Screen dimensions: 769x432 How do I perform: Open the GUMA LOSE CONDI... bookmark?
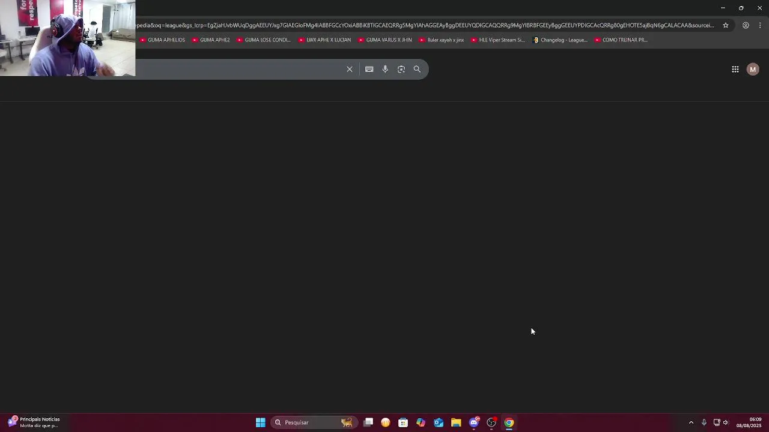264,40
